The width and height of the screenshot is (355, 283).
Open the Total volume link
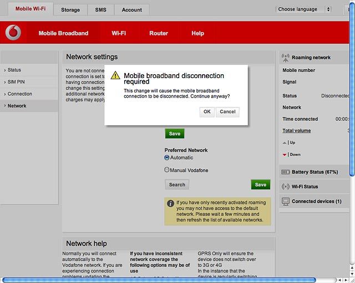pyautogui.click(x=296, y=131)
